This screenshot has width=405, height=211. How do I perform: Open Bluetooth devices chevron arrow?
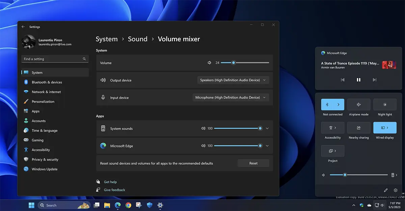pyautogui.click(x=339, y=105)
